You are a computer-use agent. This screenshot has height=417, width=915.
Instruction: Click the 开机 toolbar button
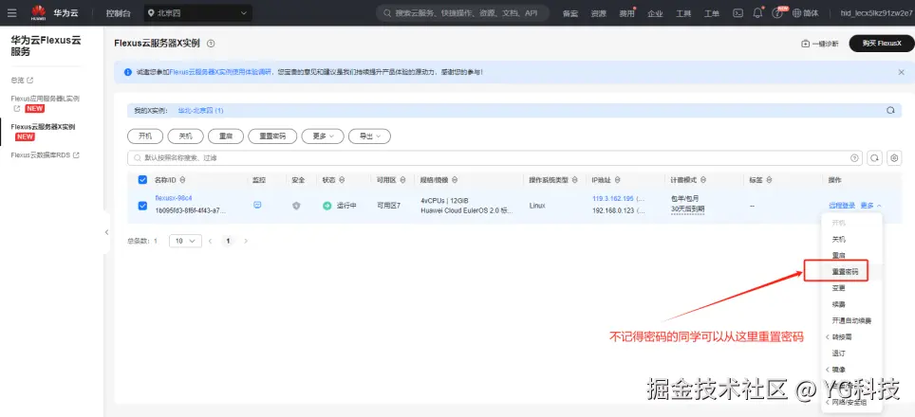coord(145,136)
